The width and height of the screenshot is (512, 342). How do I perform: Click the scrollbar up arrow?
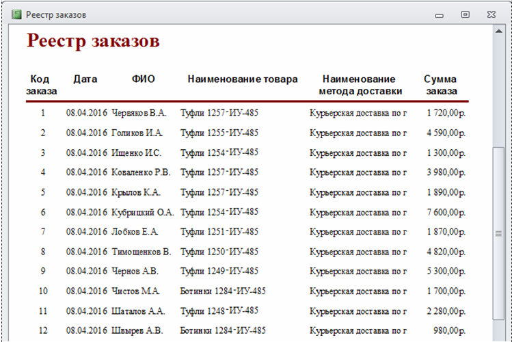pos(498,31)
